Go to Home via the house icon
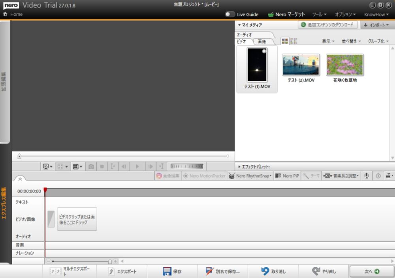Image resolution: width=395 pixels, height=278 pixels. pyautogui.click(x=5, y=14)
